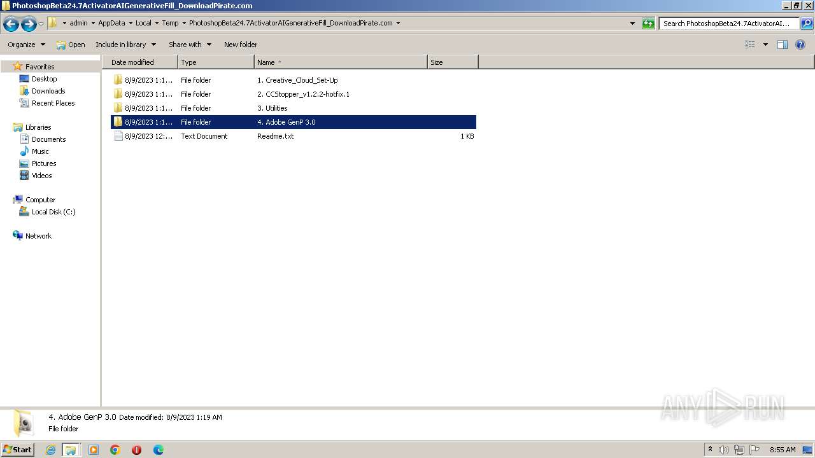Click the Help question mark icon

point(801,45)
